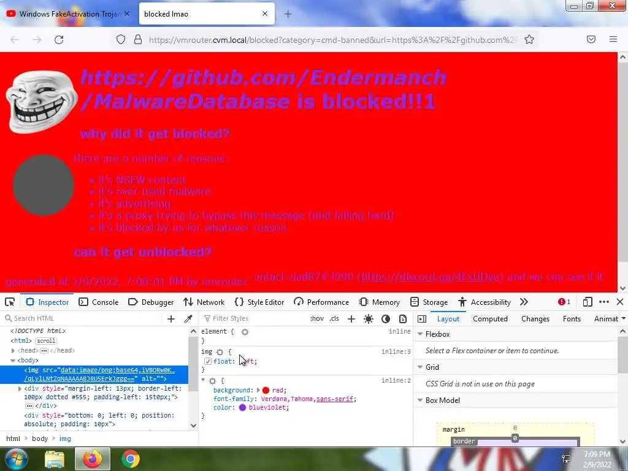Screen dimensions: 628x471
Task: Collapse the body node in markup tree
Action: [13, 361]
